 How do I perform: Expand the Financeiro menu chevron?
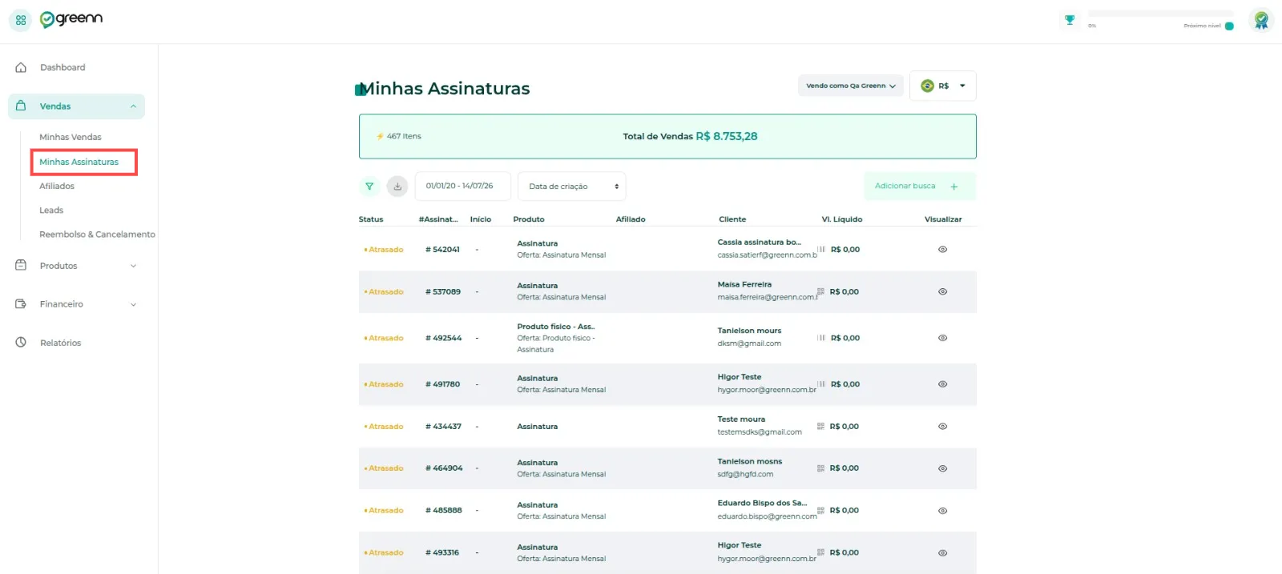(x=133, y=304)
